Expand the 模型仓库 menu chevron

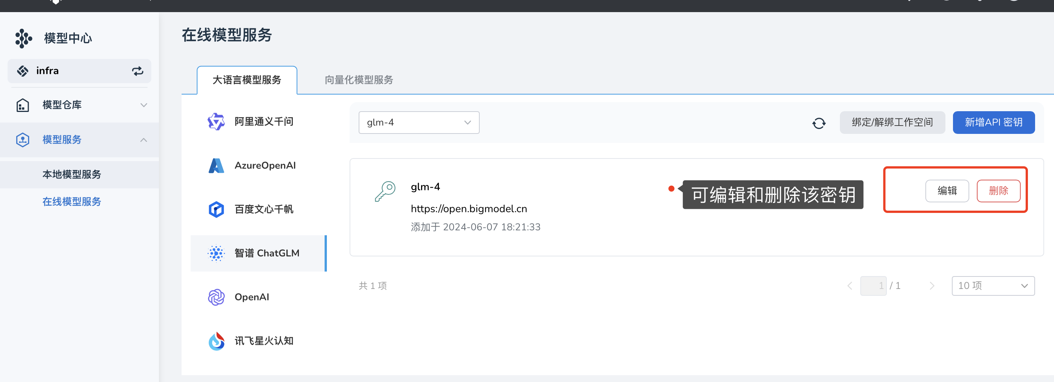(144, 105)
